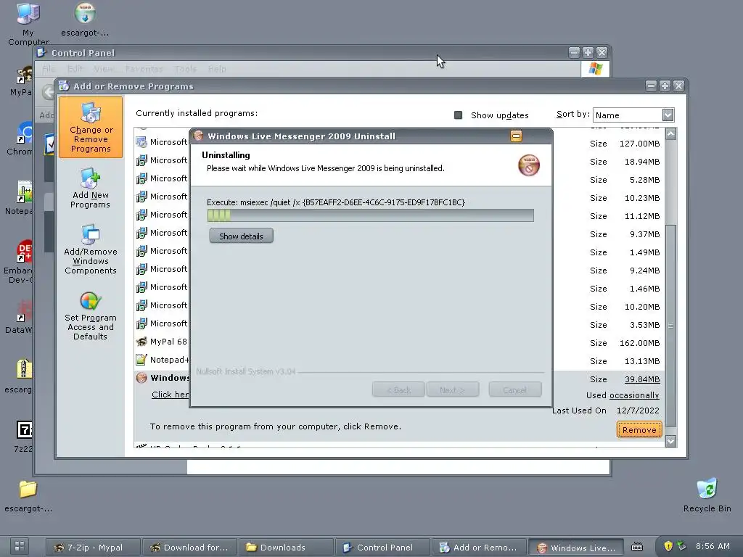This screenshot has width=743, height=557.
Task: Select the Notepad++ program row
Action: click(x=162, y=360)
